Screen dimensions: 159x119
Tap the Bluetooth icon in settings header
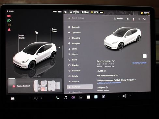pos(139,19)
